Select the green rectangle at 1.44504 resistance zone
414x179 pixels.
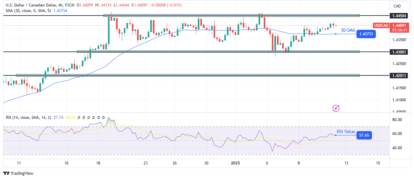coord(231,16)
